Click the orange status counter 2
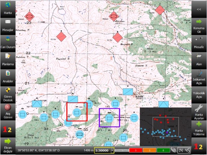Image resolution: width=207 pixels, height=155 pixels. pyautogui.click(x=149, y=150)
